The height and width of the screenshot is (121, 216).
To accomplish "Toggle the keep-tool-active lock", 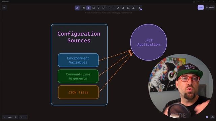I will [77, 8].
